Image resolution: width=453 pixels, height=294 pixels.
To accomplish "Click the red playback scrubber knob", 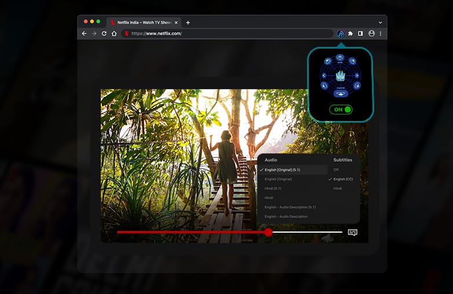I will tap(269, 232).
